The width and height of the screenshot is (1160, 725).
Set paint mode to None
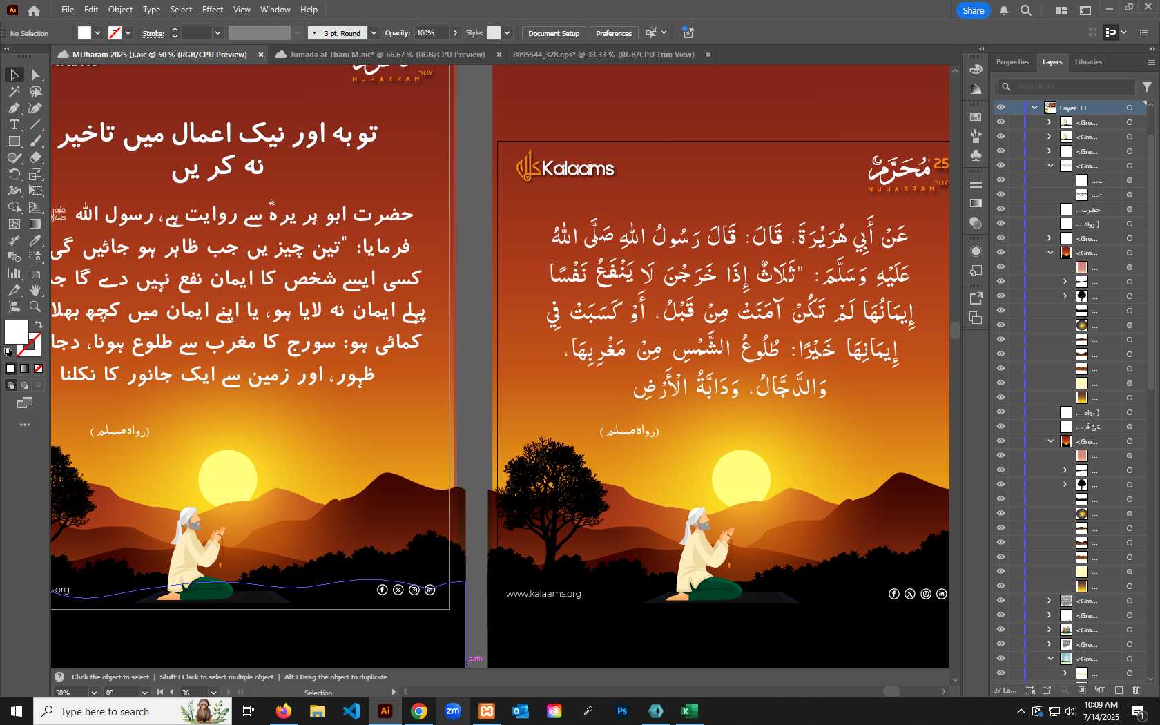pos(39,369)
